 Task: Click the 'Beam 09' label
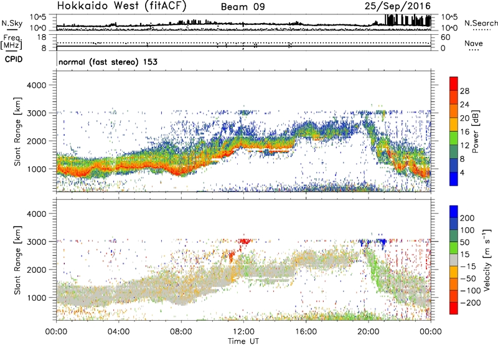point(243,7)
